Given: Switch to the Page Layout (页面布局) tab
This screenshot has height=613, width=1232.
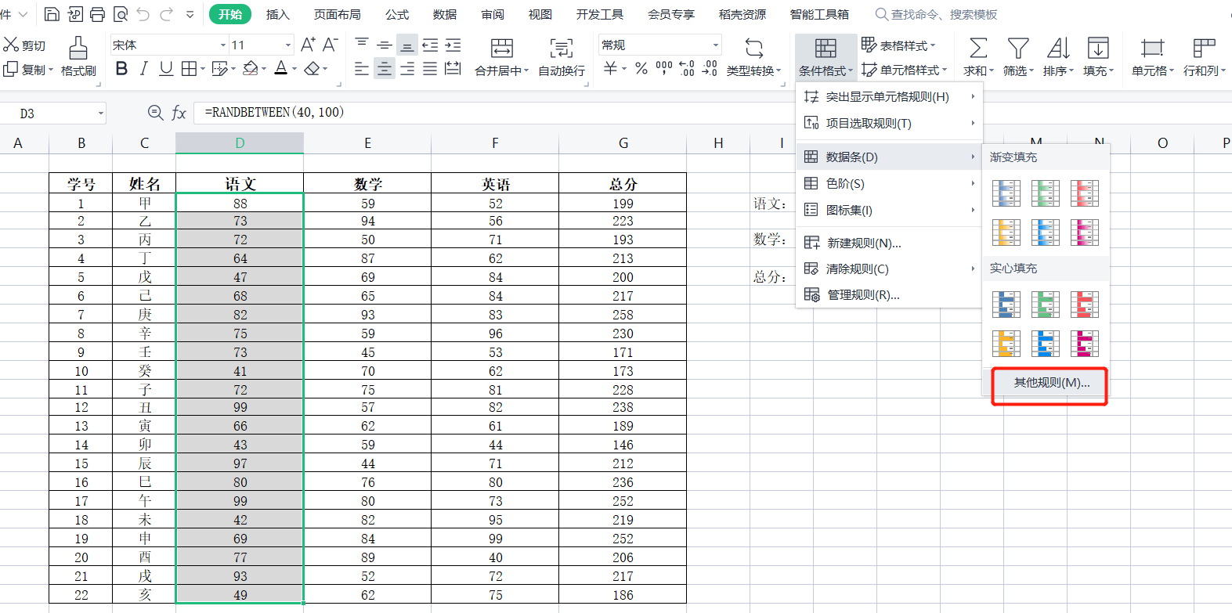Looking at the screenshot, I should 337,14.
